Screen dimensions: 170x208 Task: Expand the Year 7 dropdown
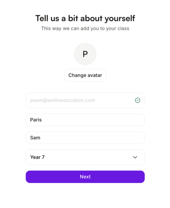click(x=85, y=157)
